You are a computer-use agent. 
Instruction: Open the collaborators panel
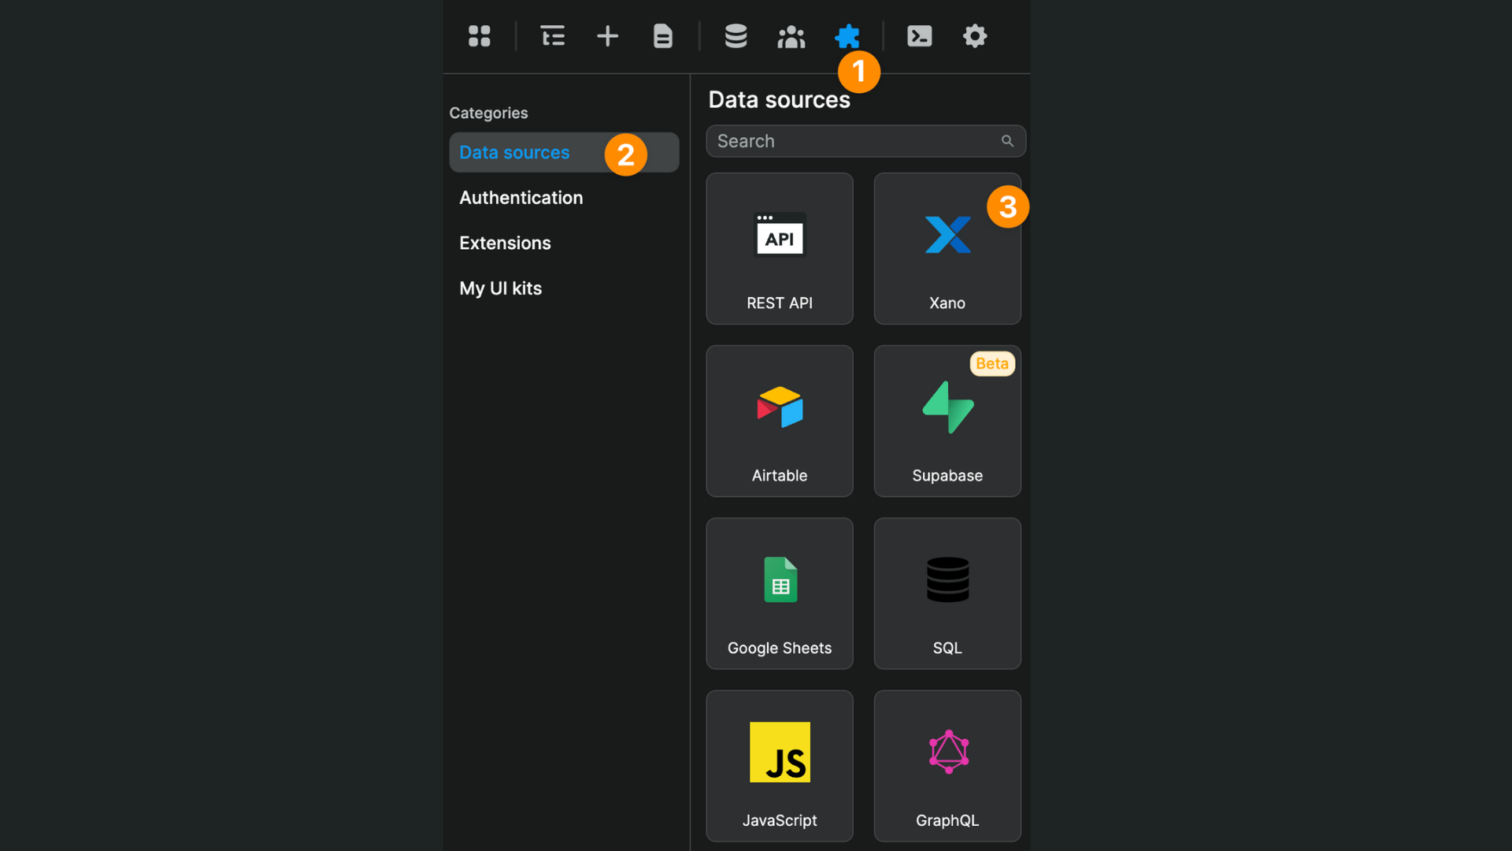pos(791,36)
